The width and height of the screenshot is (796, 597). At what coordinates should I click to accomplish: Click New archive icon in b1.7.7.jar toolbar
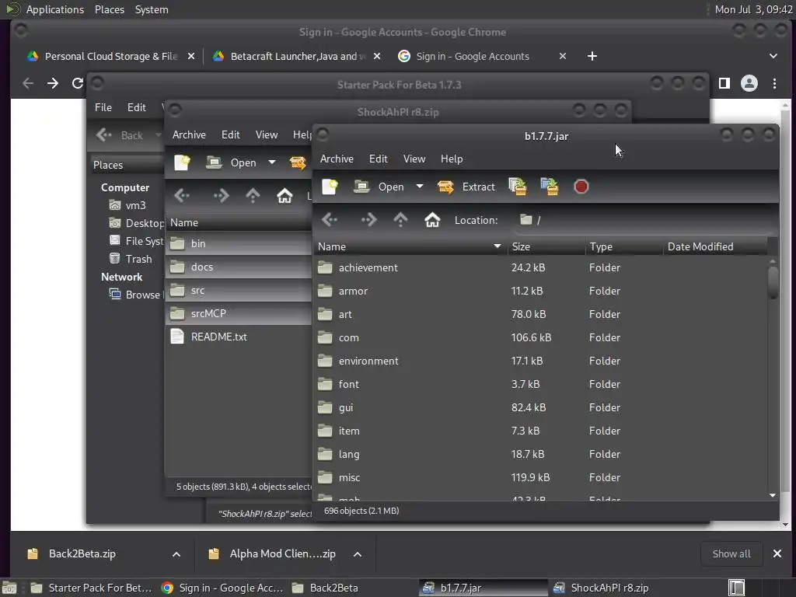click(330, 187)
